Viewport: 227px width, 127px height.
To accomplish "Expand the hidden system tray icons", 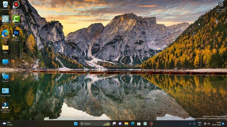I will (190, 124).
